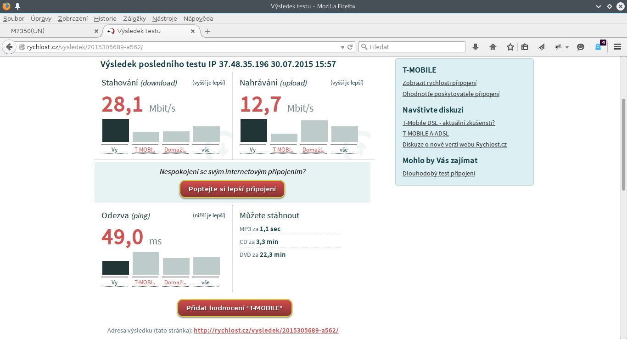Click the back navigation arrow

coord(8,47)
